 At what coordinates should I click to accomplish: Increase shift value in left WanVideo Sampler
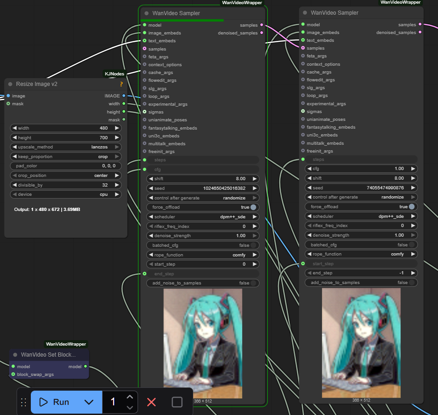[255, 179]
